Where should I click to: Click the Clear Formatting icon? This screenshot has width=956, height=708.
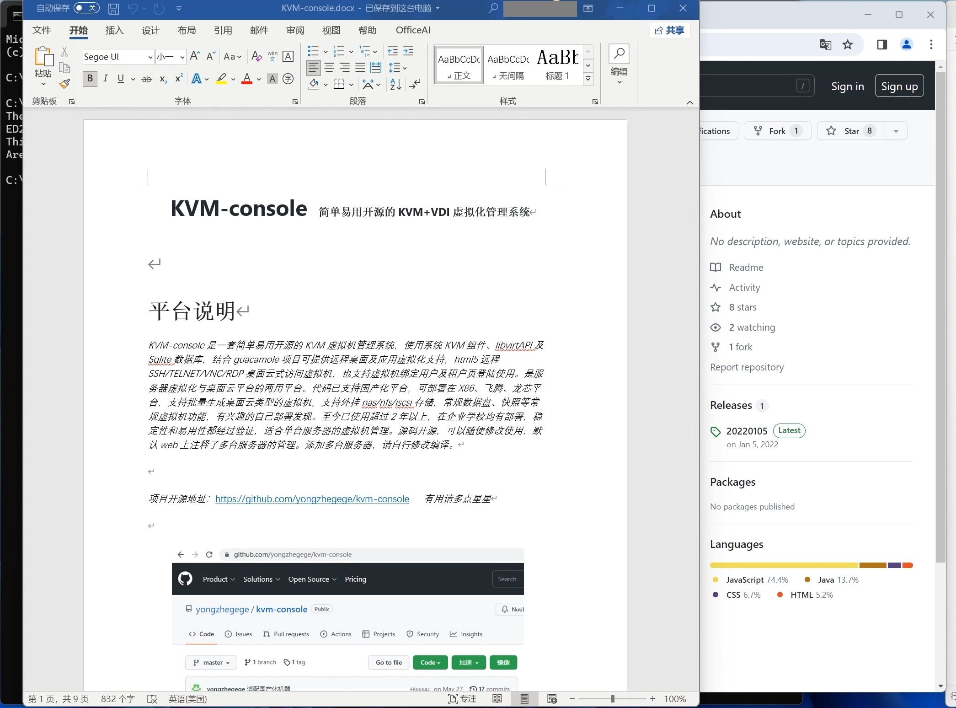coord(256,56)
